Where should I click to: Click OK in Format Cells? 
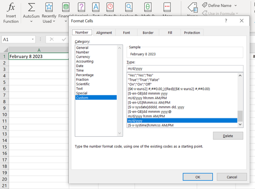pyautogui.click(x=198, y=177)
